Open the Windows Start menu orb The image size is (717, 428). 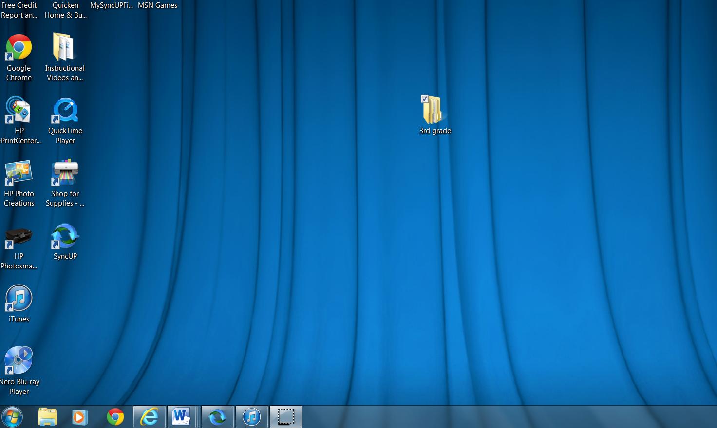click(12, 417)
